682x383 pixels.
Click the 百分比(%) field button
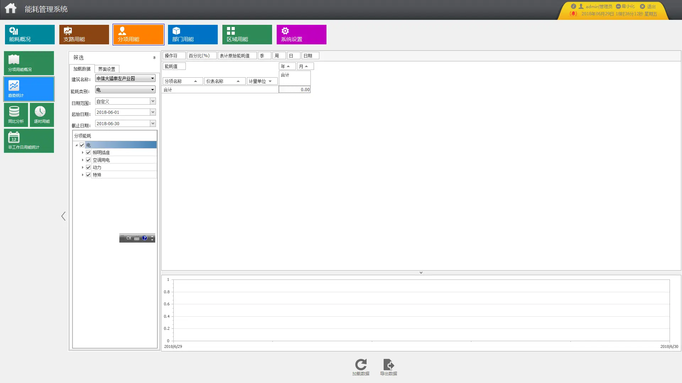(x=201, y=56)
